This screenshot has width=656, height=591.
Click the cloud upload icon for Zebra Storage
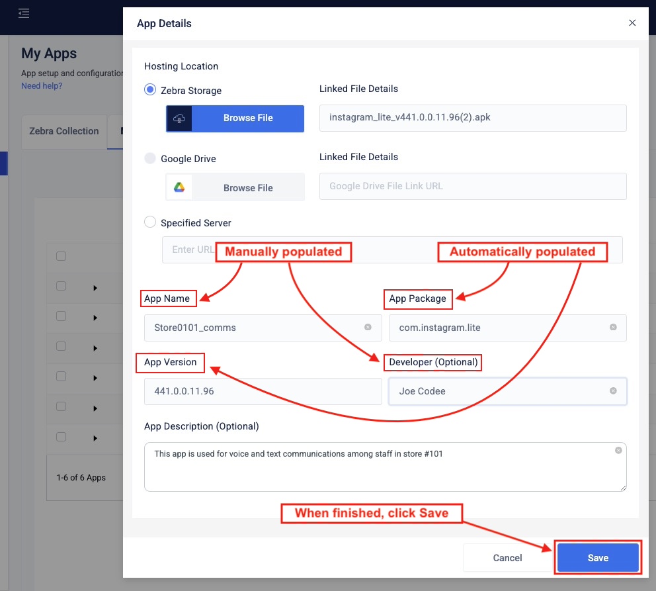(x=180, y=118)
